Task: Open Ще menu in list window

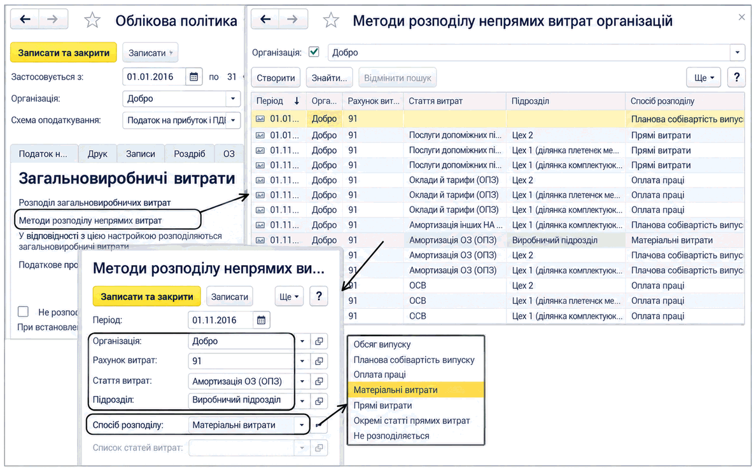Action: pos(704,78)
